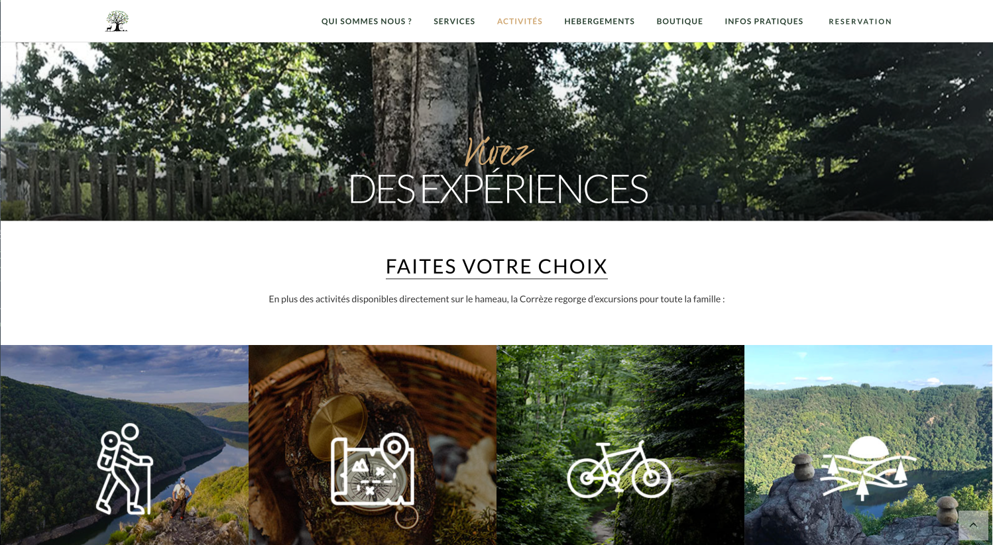
Task: Select the hiker icon
Action: [125, 469]
